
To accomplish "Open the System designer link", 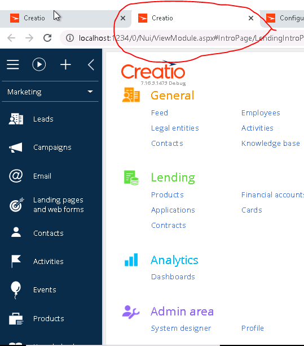I will (181, 328).
